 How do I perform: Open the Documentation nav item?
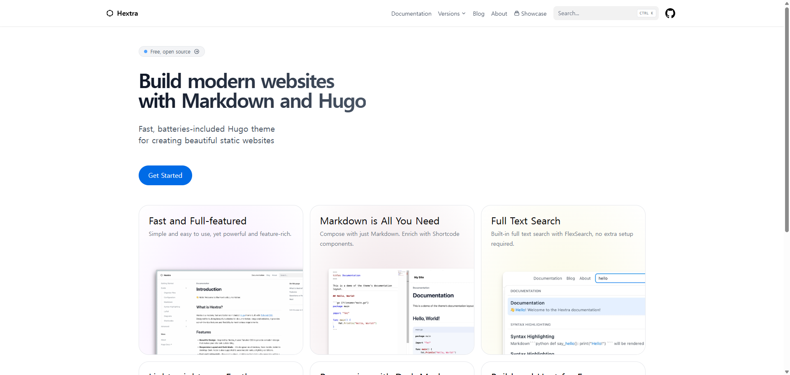(x=411, y=14)
